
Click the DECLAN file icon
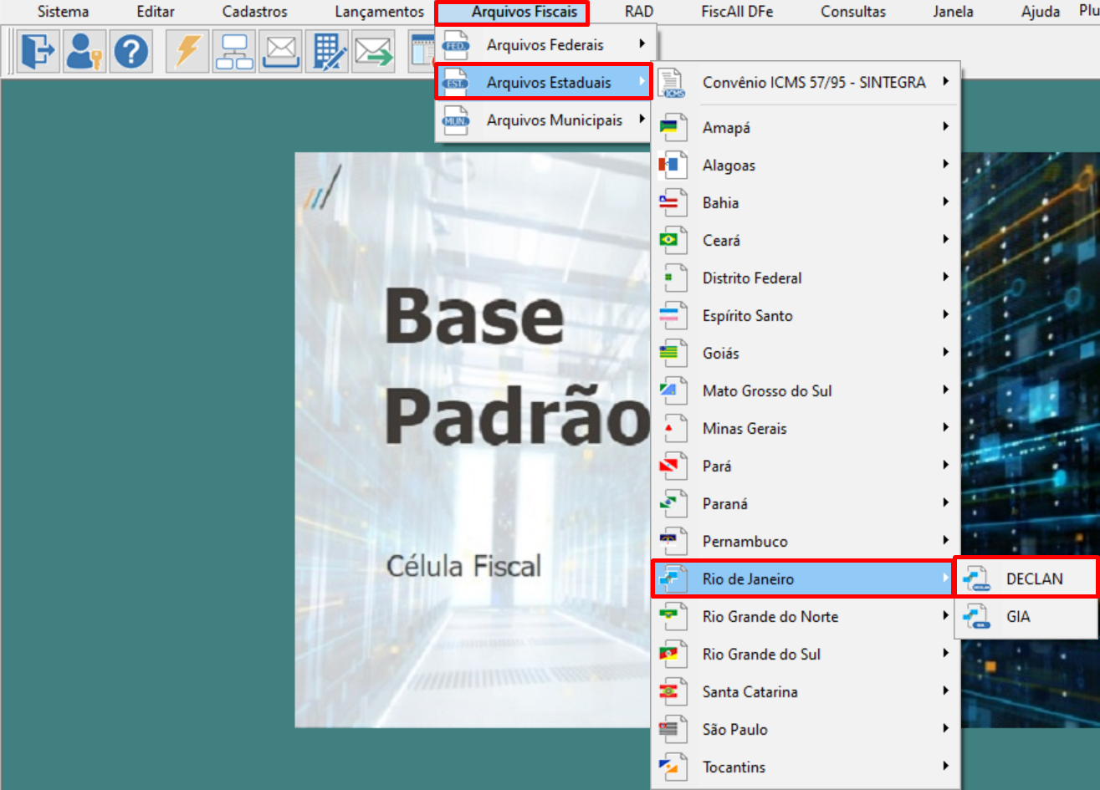tap(977, 578)
